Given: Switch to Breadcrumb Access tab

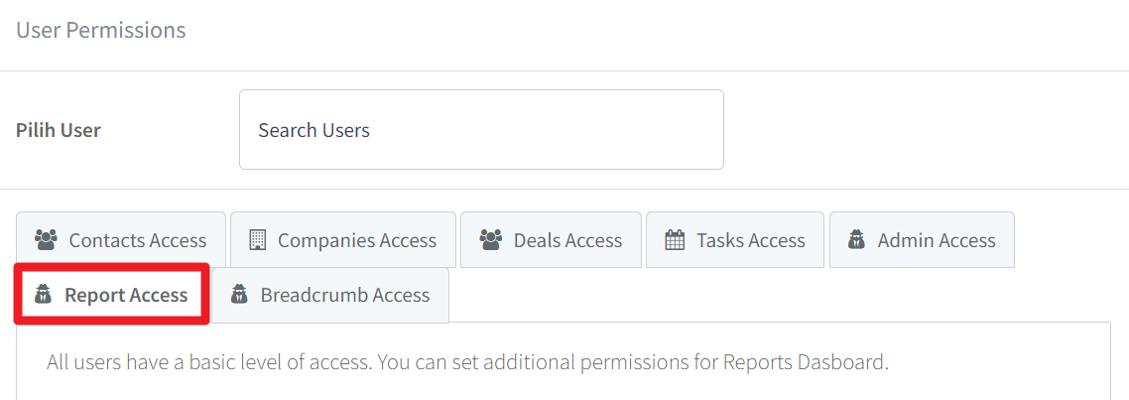Looking at the screenshot, I should (330, 295).
